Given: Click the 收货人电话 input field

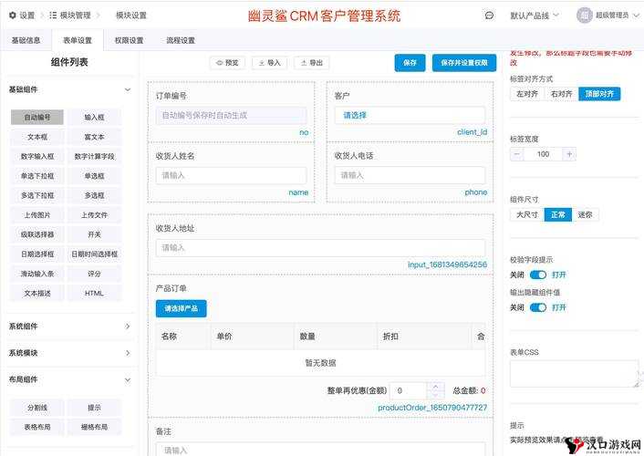Looking at the screenshot, I should [x=410, y=175].
